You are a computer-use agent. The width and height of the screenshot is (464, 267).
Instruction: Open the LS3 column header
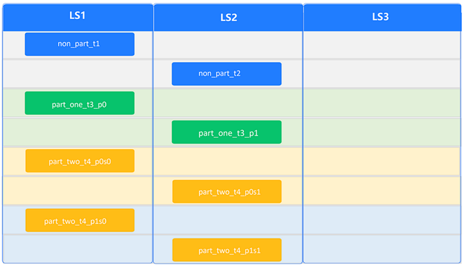(x=380, y=17)
